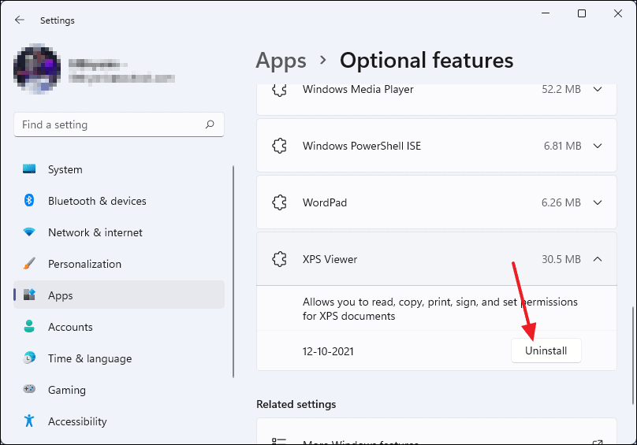Click the Bluetooth icon in sidebar
Screen dimensions: 637x445
tap(29, 200)
